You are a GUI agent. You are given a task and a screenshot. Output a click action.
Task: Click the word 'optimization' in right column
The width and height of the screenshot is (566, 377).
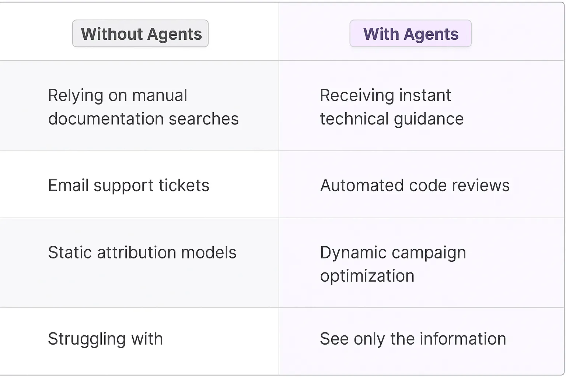point(367,276)
